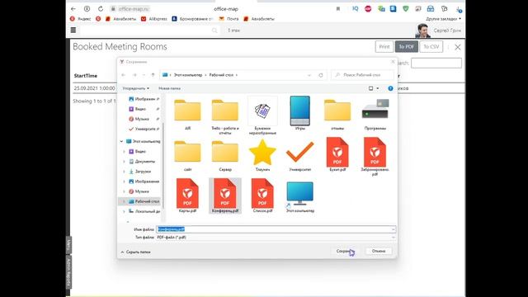
Task: Click the Print button
Action: tap(384, 47)
